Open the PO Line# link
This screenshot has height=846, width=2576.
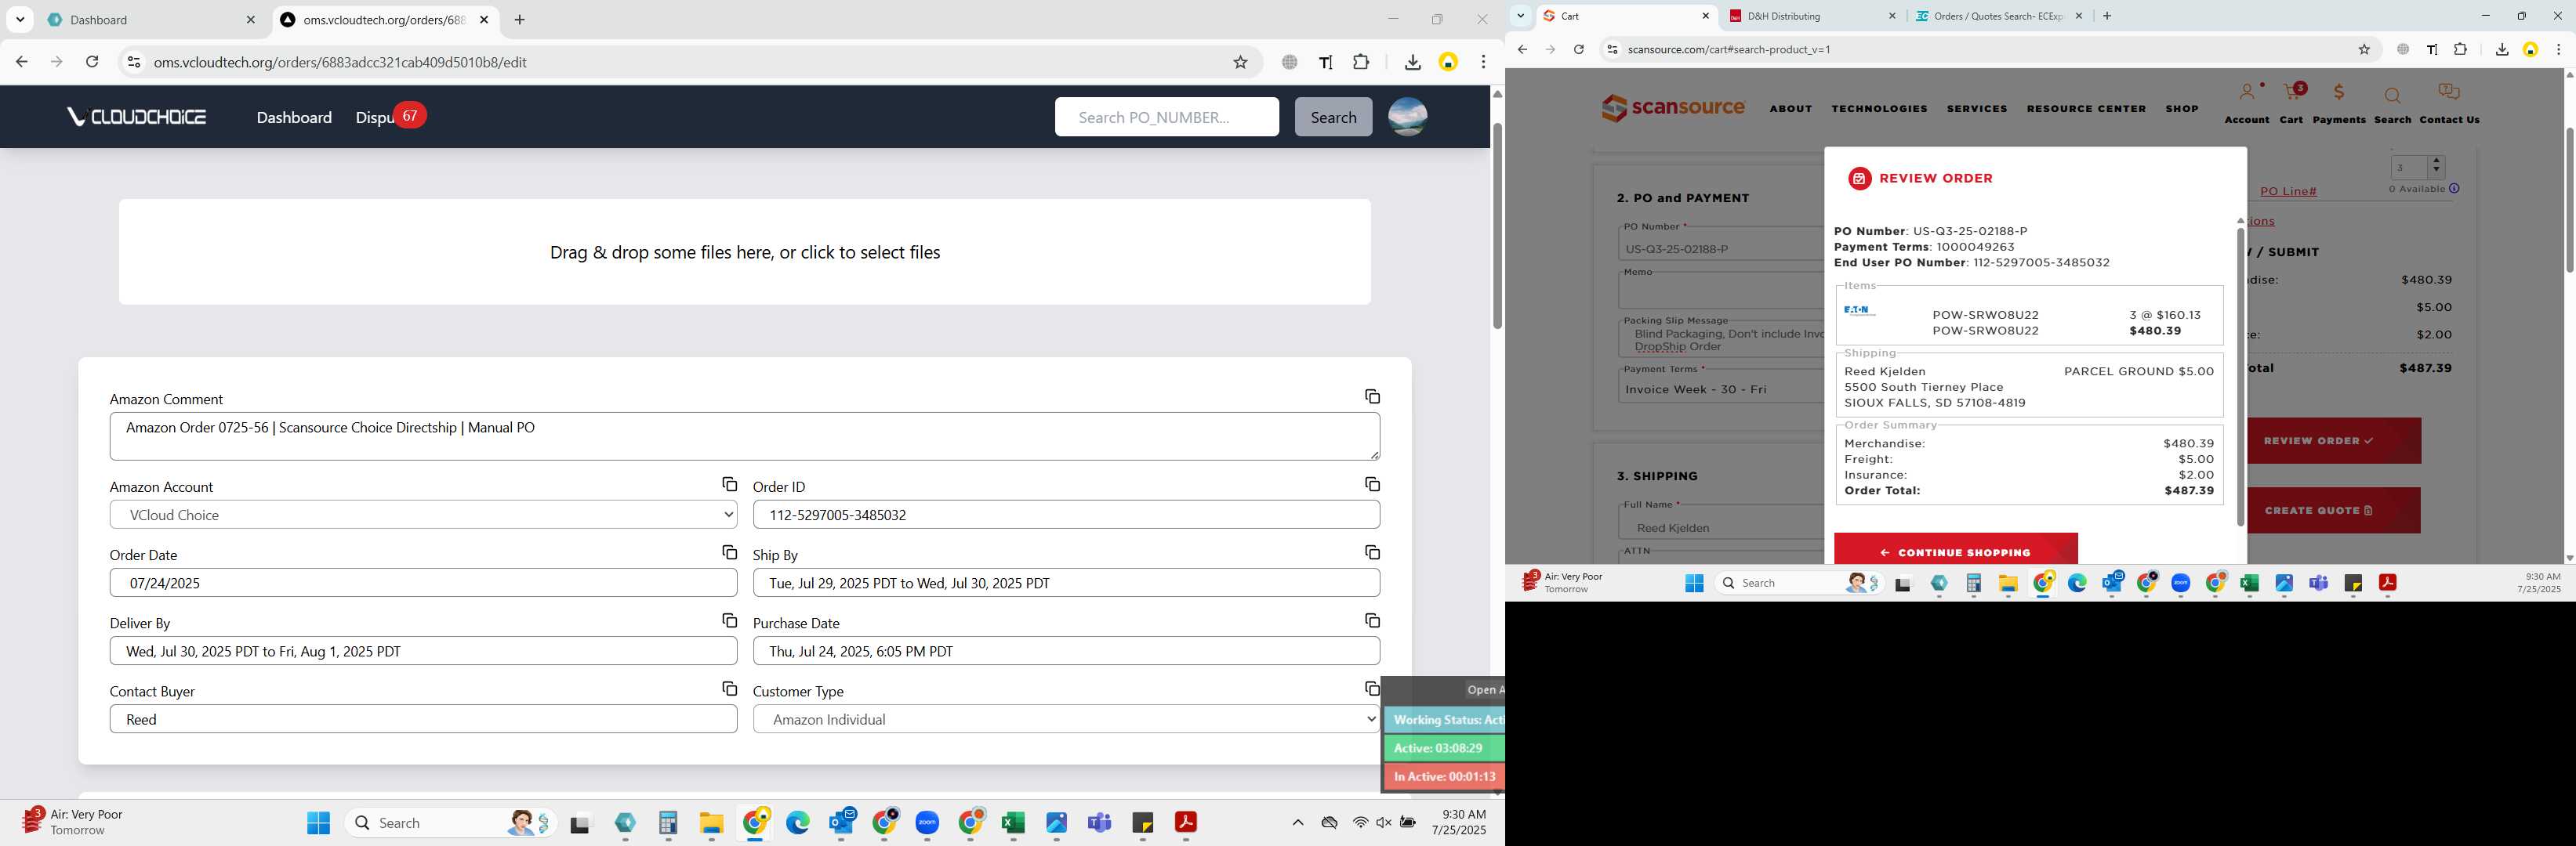pyautogui.click(x=2288, y=191)
